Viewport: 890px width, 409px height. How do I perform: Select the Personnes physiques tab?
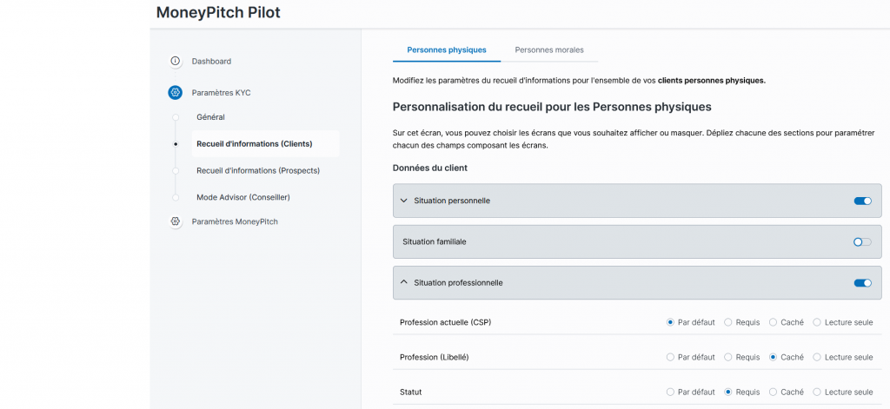[x=447, y=50]
